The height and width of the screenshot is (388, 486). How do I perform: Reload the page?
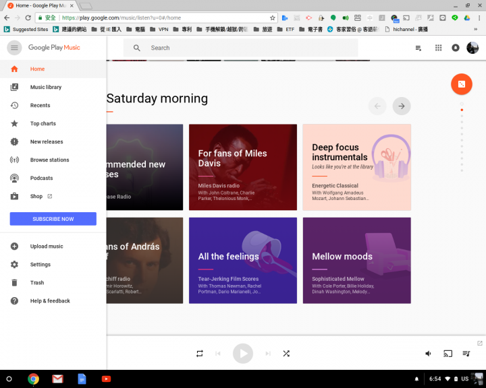pyautogui.click(x=28, y=18)
